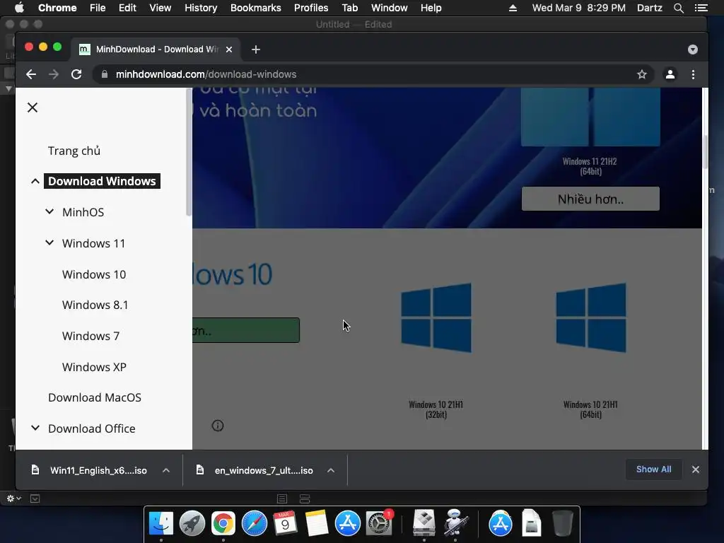Open Trang chủ home link
Image resolution: width=724 pixels, height=543 pixels.
tap(74, 151)
